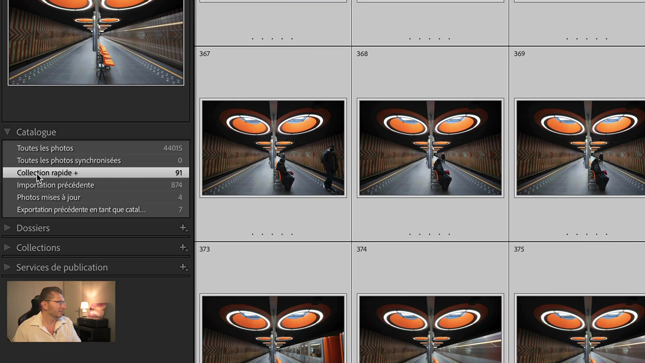Viewport: 645px width, 363px height.
Task: Set five-star rating under photo 368
Action: (x=449, y=234)
